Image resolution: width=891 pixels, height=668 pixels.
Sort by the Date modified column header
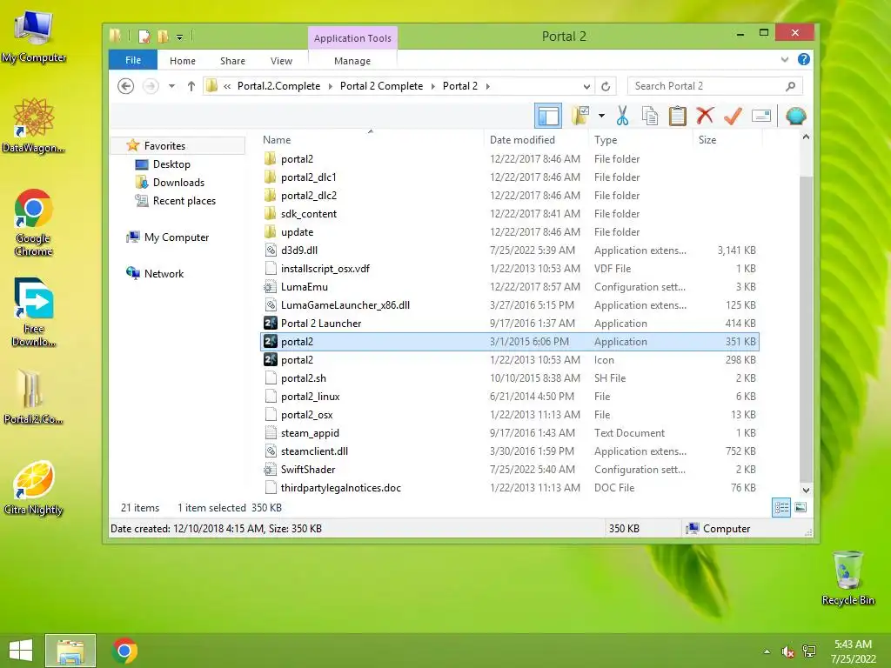[x=536, y=140]
